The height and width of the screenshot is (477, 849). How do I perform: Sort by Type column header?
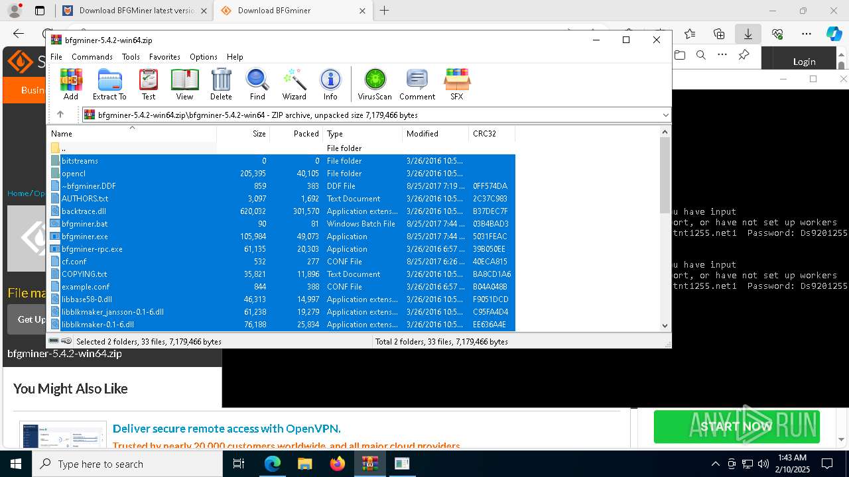[362, 134]
